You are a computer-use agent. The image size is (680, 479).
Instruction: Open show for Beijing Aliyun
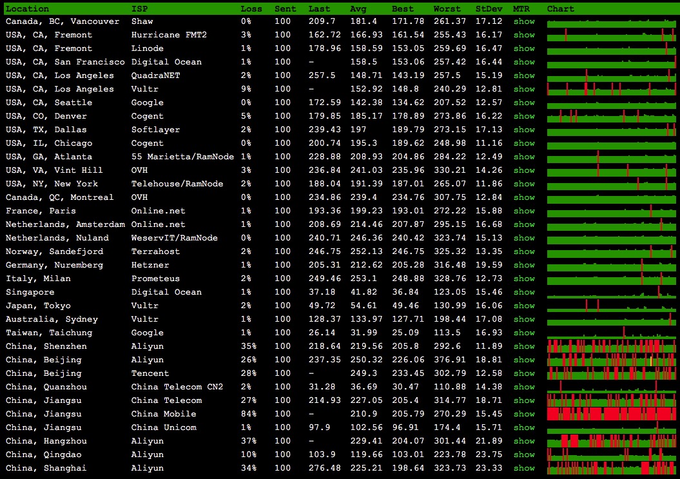click(x=524, y=360)
